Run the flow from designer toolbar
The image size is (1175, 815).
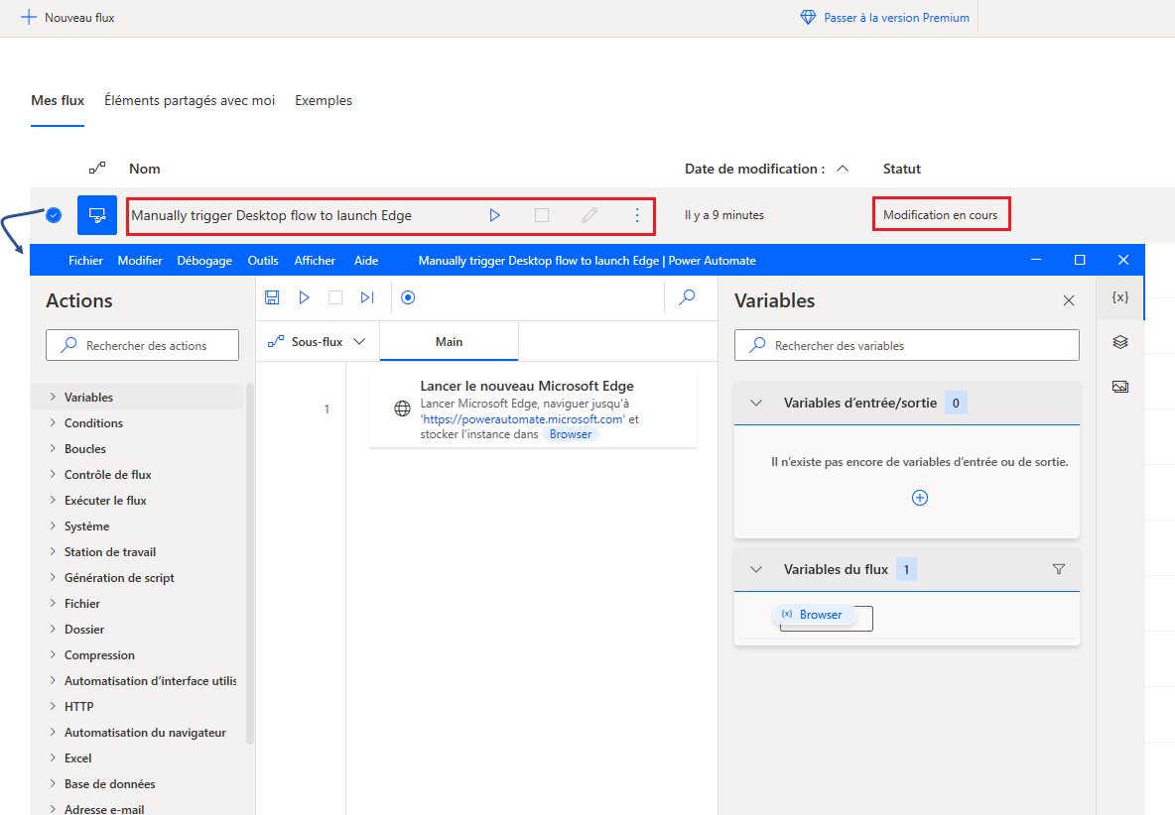coord(305,297)
